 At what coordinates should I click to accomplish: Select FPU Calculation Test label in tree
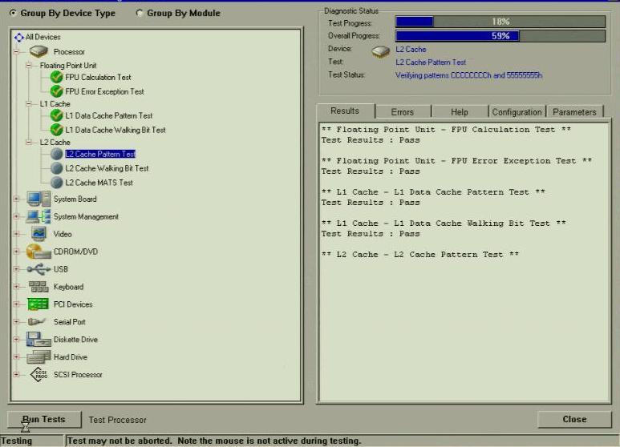click(98, 77)
